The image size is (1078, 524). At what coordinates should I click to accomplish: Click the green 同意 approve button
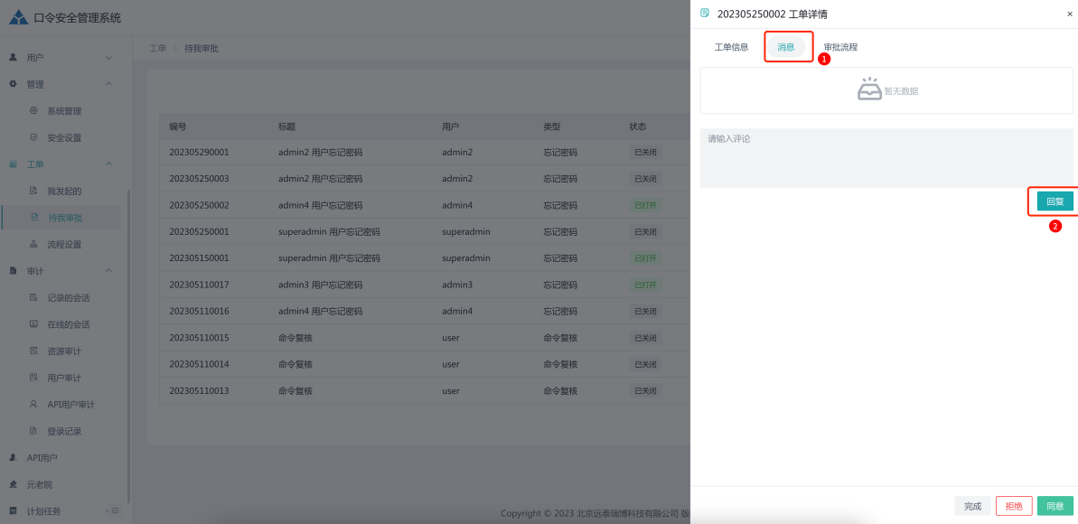(x=1055, y=506)
